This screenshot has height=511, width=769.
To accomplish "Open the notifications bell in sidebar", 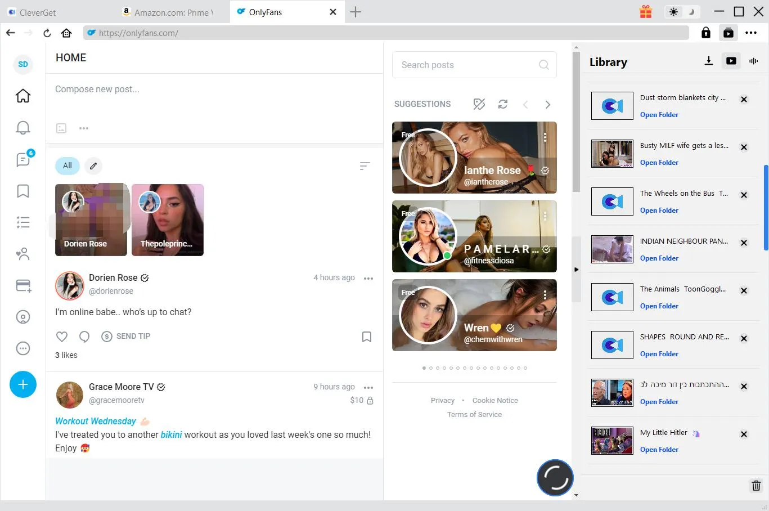I will 23,128.
